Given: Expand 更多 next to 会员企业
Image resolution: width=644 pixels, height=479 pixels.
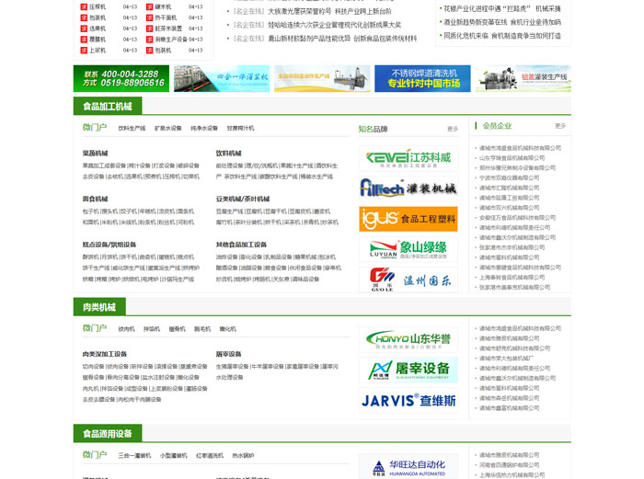Looking at the screenshot, I should [560, 126].
